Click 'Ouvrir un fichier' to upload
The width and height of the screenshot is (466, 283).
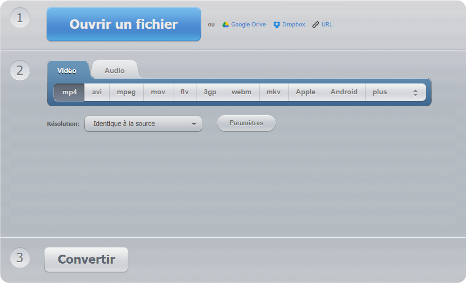[x=123, y=24]
